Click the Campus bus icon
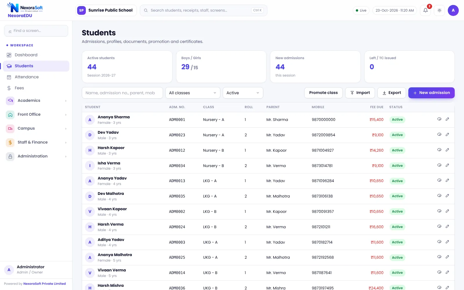 pyautogui.click(x=10, y=128)
